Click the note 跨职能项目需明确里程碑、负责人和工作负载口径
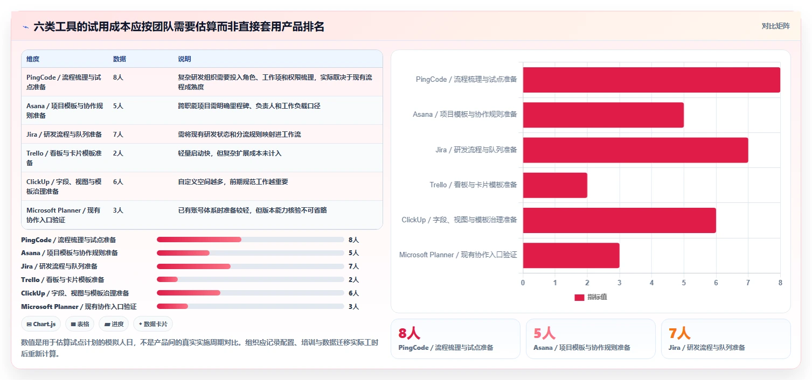The width and height of the screenshot is (812, 380). point(249,106)
